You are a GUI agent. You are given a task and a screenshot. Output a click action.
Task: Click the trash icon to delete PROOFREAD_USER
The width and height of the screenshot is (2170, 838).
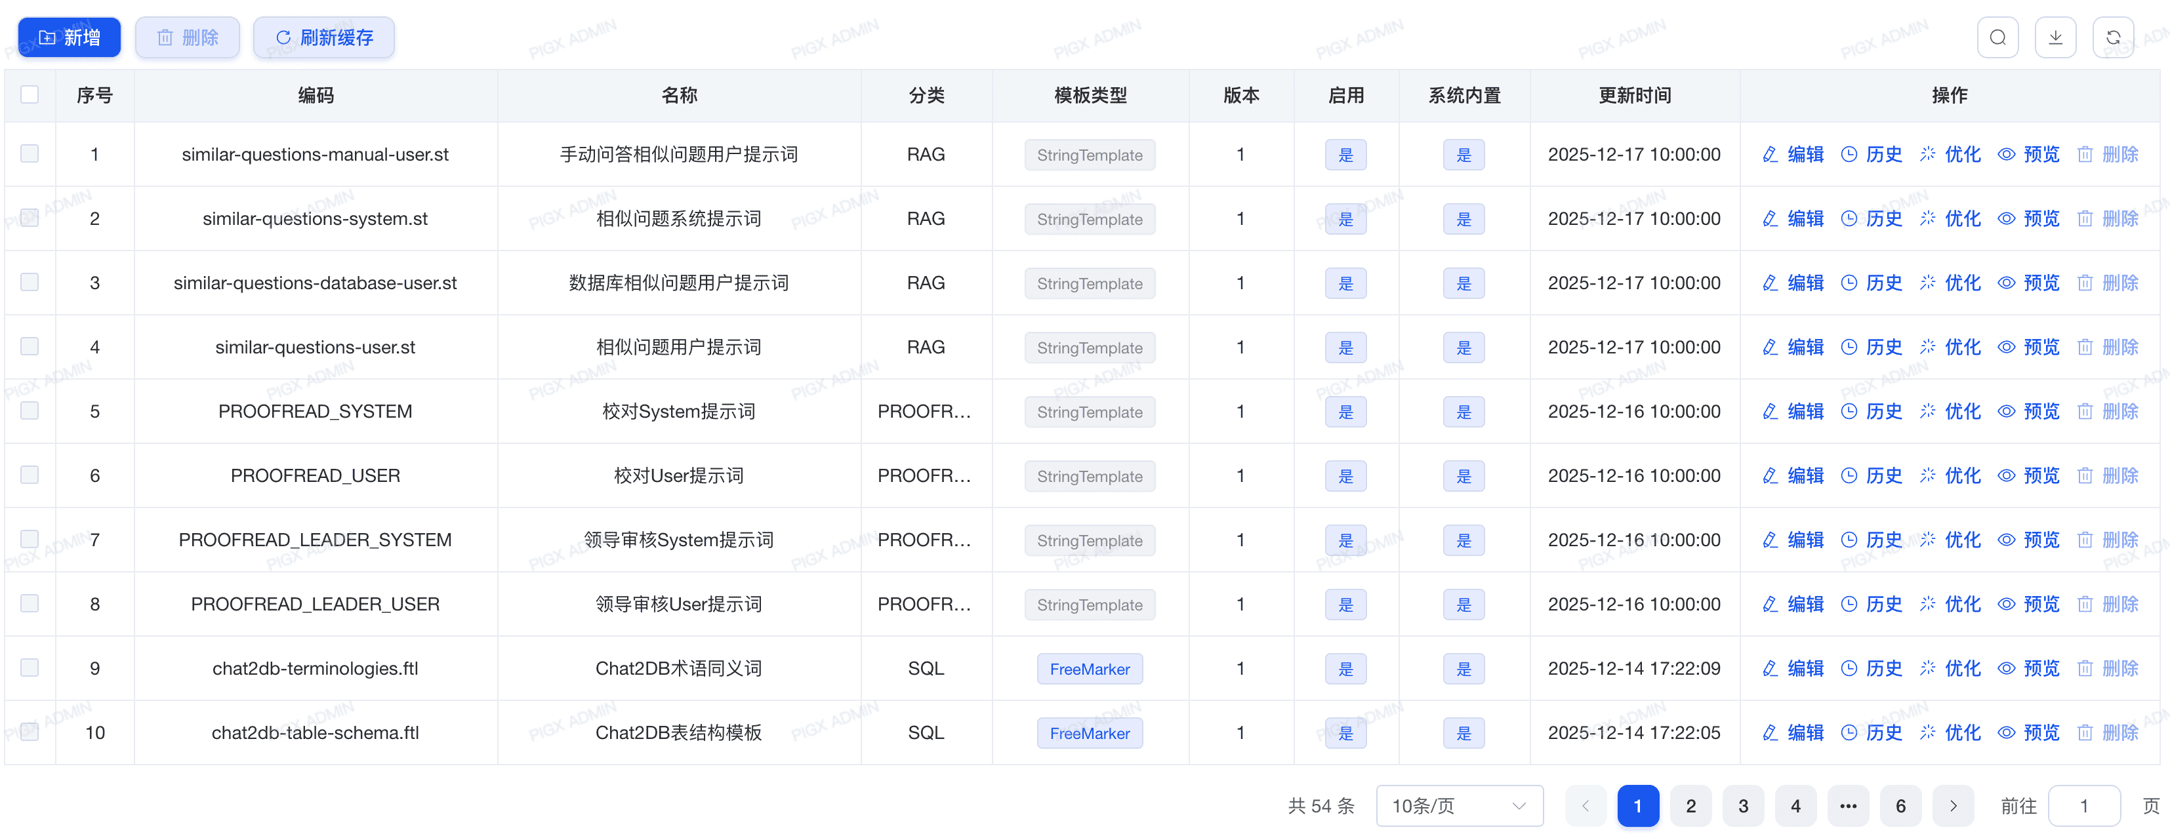click(2086, 475)
